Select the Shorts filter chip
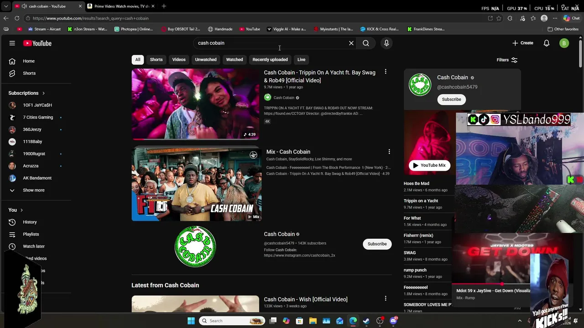This screenshot has width=584, height=328. [x=156, y=60]
